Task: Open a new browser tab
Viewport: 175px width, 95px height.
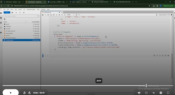Action: coord(136,2)
